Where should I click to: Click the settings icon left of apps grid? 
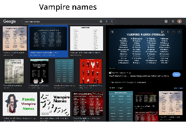click(x=166, y=21)
